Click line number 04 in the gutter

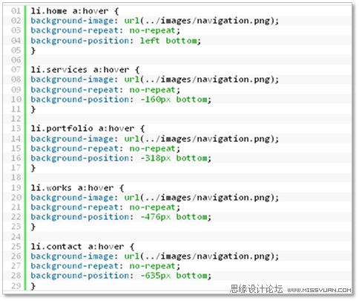tap(16, 41)
